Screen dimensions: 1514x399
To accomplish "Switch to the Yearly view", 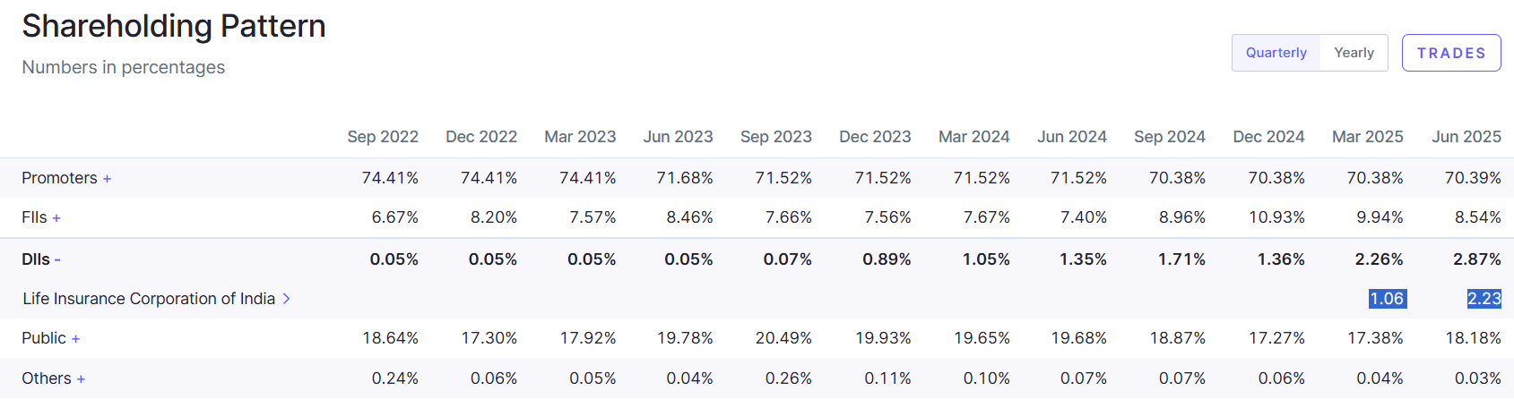I will coord(1354,53).
